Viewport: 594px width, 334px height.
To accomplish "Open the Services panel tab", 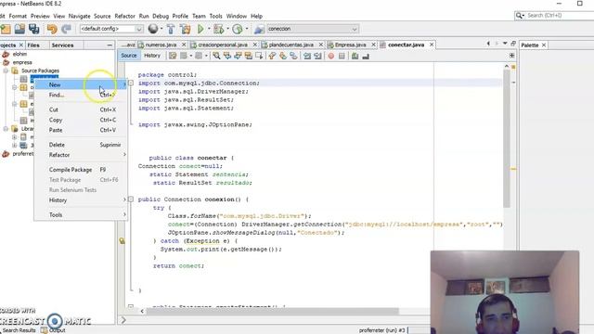I will coord(62,45).
